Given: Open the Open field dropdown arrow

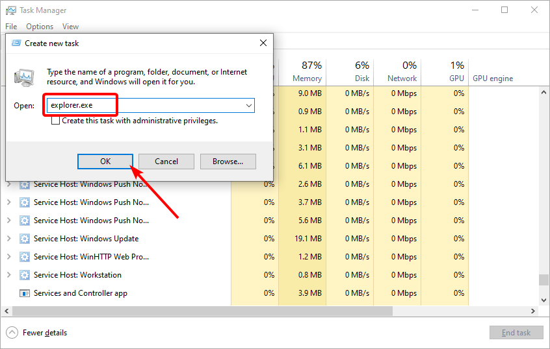Looking at the screenshot, I should [249, 105].
